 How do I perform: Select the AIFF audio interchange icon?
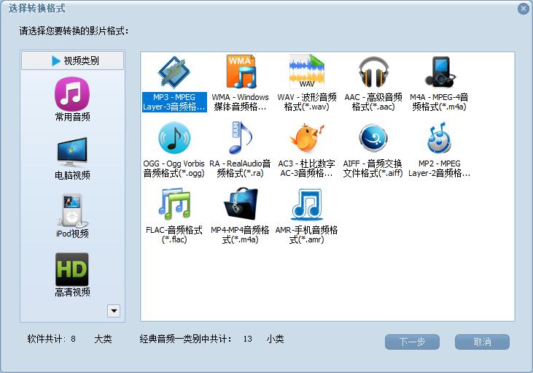click(373, 138)
